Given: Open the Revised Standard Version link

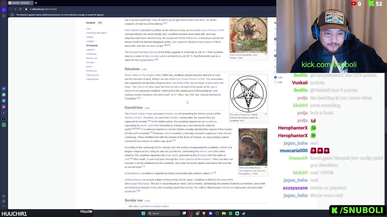Looking at the screenshot, I should (143, 52).
